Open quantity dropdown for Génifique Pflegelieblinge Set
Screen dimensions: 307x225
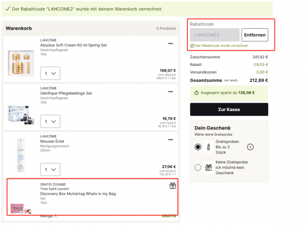[x=51, y=121]
